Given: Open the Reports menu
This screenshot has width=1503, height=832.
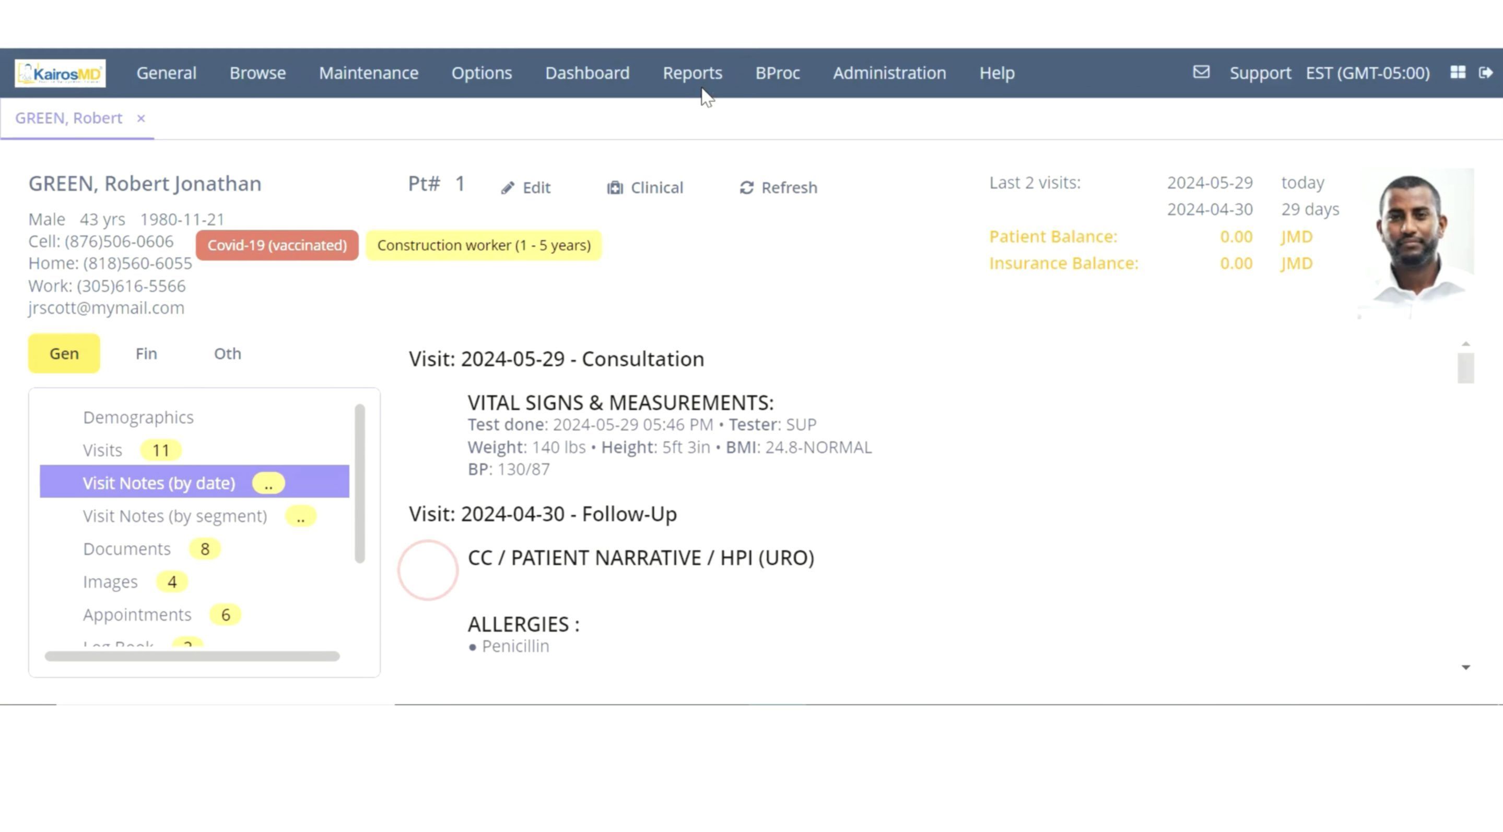Looking at the screenshot, I should pyautogui.click(x=692, y=73).
